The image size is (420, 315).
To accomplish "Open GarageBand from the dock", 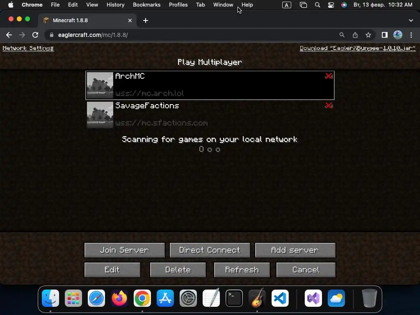I will (257, 298).
